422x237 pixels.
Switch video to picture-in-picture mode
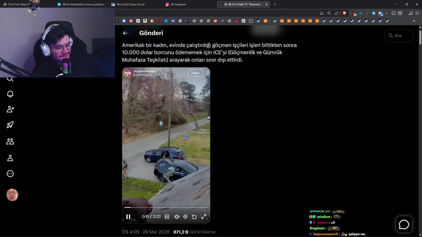tap(194, 217)
